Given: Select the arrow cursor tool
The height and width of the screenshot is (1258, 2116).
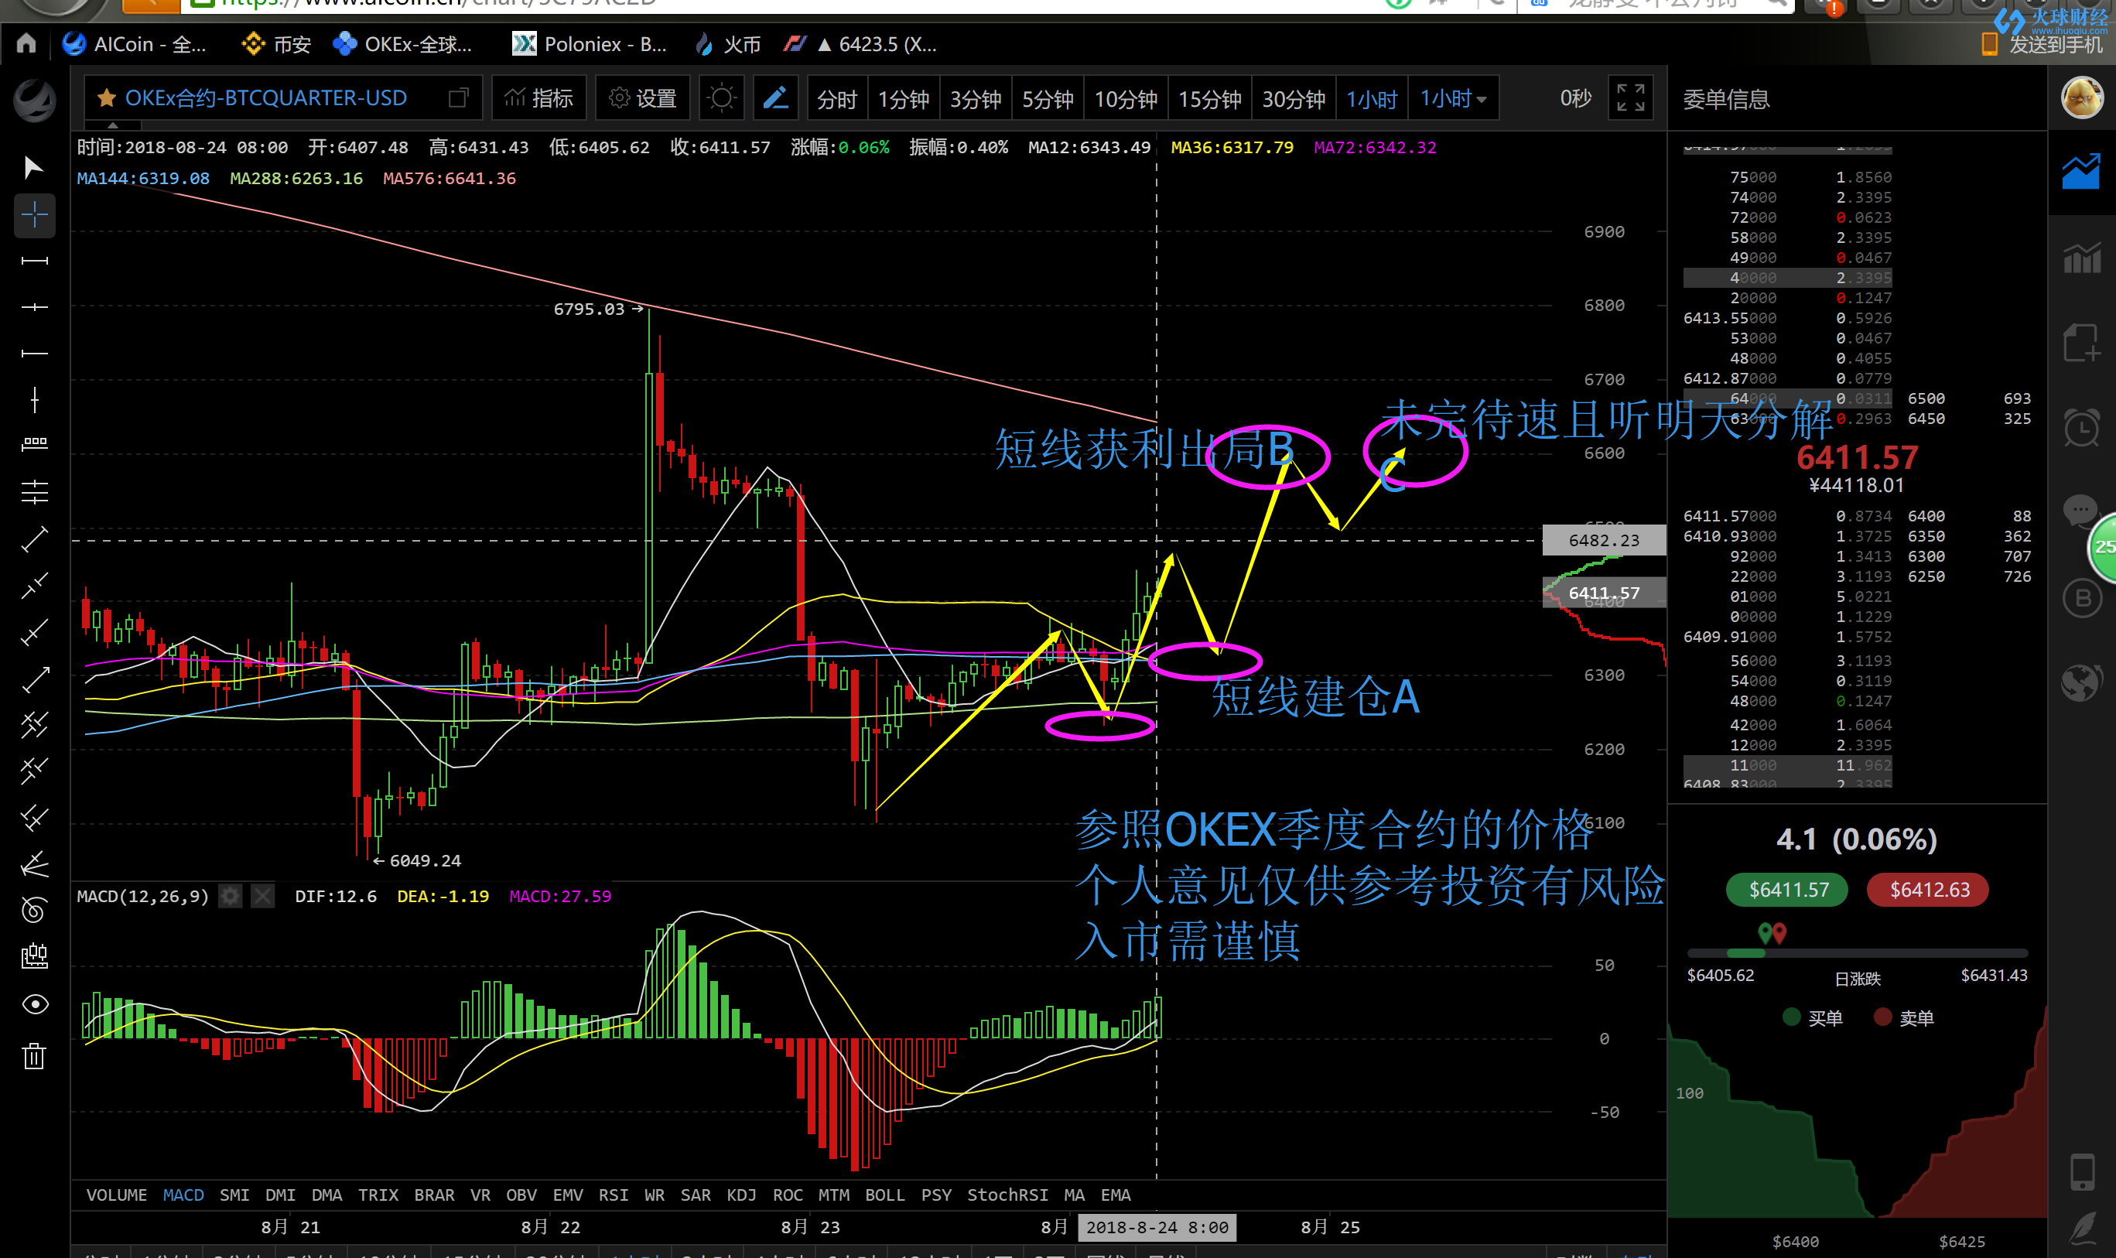Looking at the screenshot, I should click(x=33, y=168).
